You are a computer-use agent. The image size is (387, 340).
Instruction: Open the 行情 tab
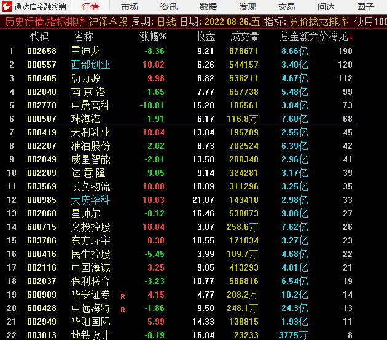[90, 7]
